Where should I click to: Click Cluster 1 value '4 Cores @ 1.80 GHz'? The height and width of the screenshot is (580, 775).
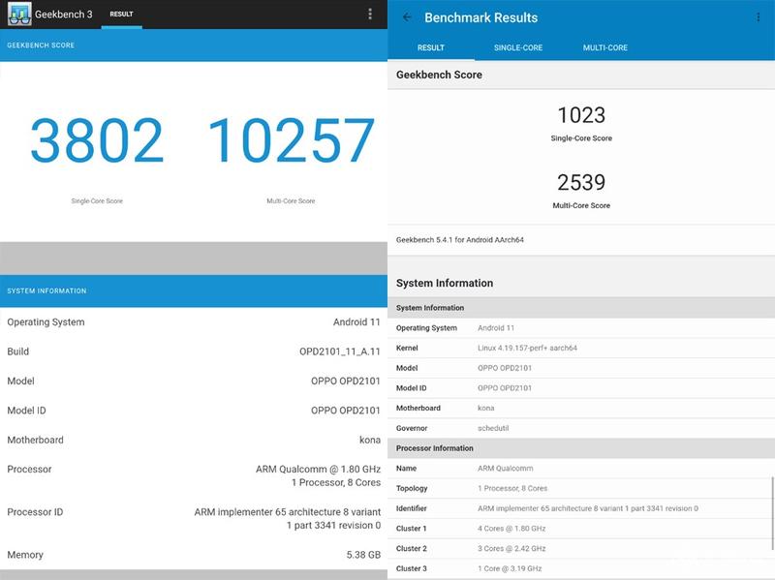(511, 529)
